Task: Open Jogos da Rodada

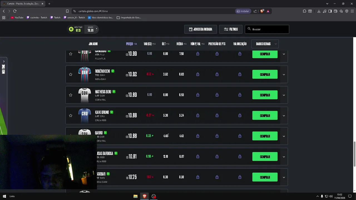Action: click(201, 29)
